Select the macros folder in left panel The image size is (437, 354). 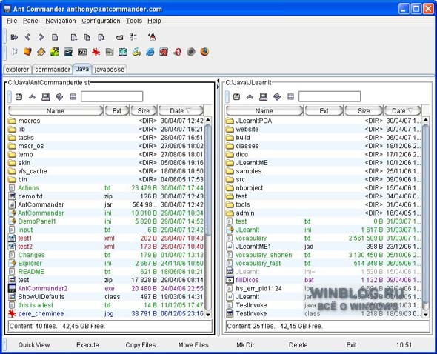[x=106, y=121]
